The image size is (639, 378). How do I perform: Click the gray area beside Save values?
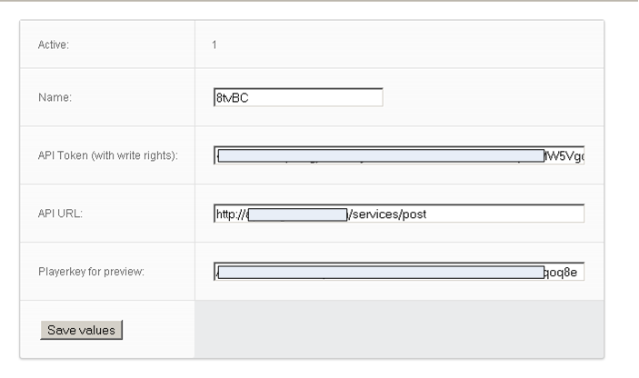(398, 330)
